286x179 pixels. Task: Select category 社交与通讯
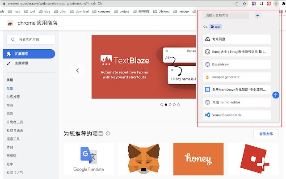point(15,130)
